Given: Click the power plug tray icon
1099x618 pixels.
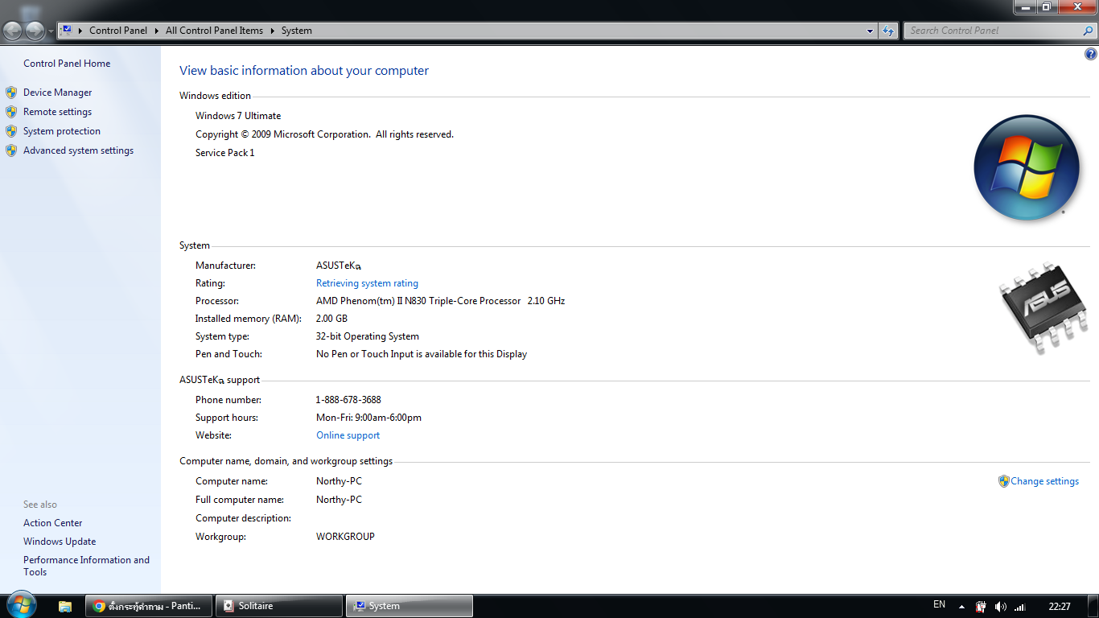Looking at the screenshot, I should [x=982, y=607].
